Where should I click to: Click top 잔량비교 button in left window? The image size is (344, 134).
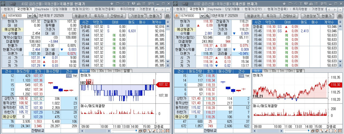pos(117,16)
